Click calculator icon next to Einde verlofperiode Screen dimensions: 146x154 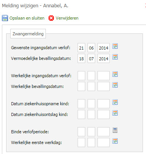115,130
